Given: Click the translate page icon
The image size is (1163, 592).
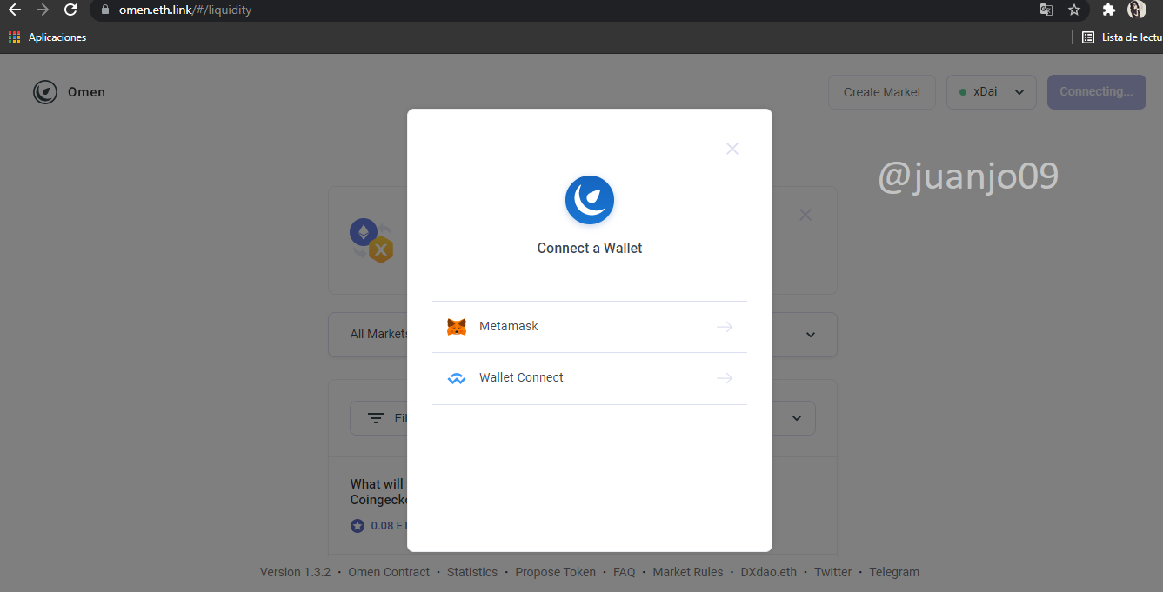Looking at the screenshot, I should point(1046,10).
